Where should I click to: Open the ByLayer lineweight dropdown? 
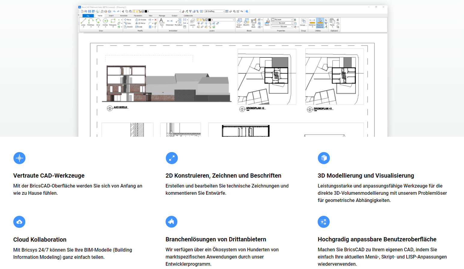click(x=282, y=26)
